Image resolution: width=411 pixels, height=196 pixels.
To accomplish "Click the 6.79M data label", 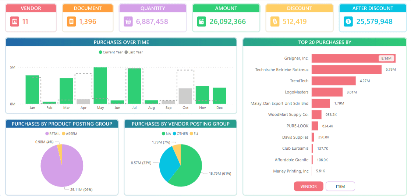I will point(390,70).
